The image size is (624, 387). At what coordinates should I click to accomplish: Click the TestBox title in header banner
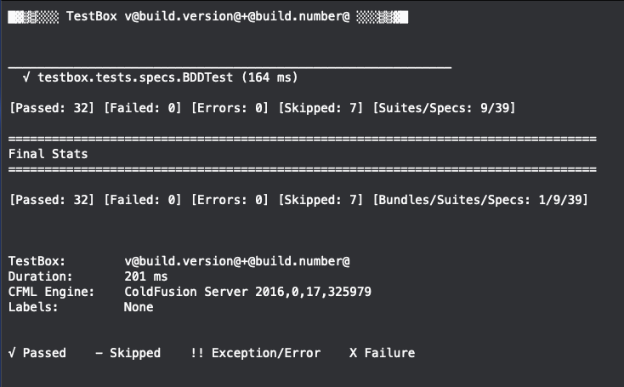(92, 16)
